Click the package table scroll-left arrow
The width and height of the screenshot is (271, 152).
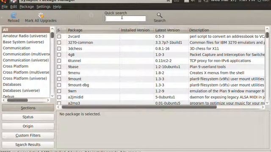click(58, 107)
